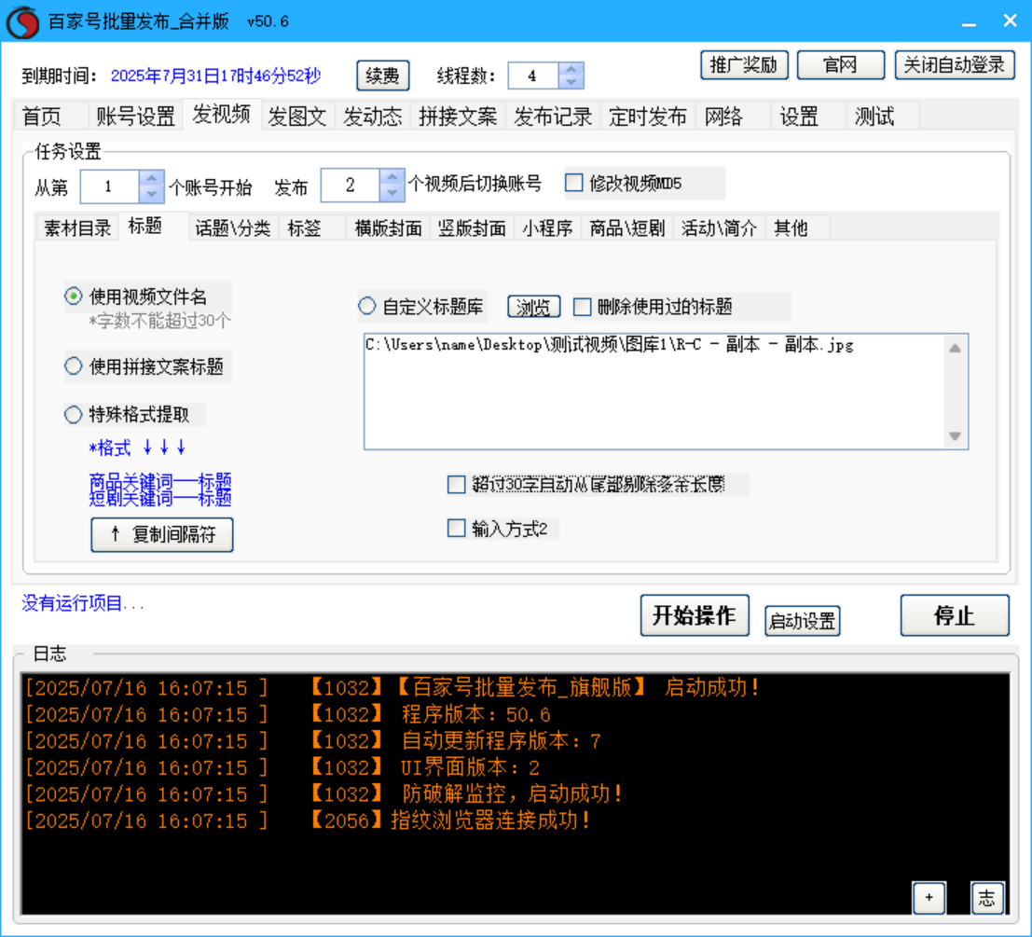This screenshot has height=937, width=1032.
Task: Enable the 修改视频MD5 checkbox
Action: coord(574,183)
